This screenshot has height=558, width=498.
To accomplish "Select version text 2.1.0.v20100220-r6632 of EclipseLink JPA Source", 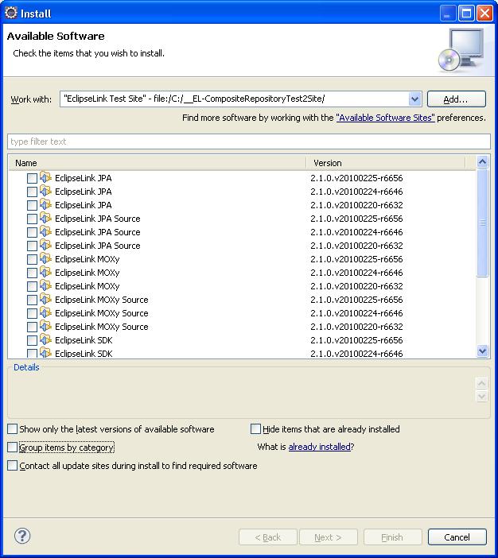I will 356,246.
